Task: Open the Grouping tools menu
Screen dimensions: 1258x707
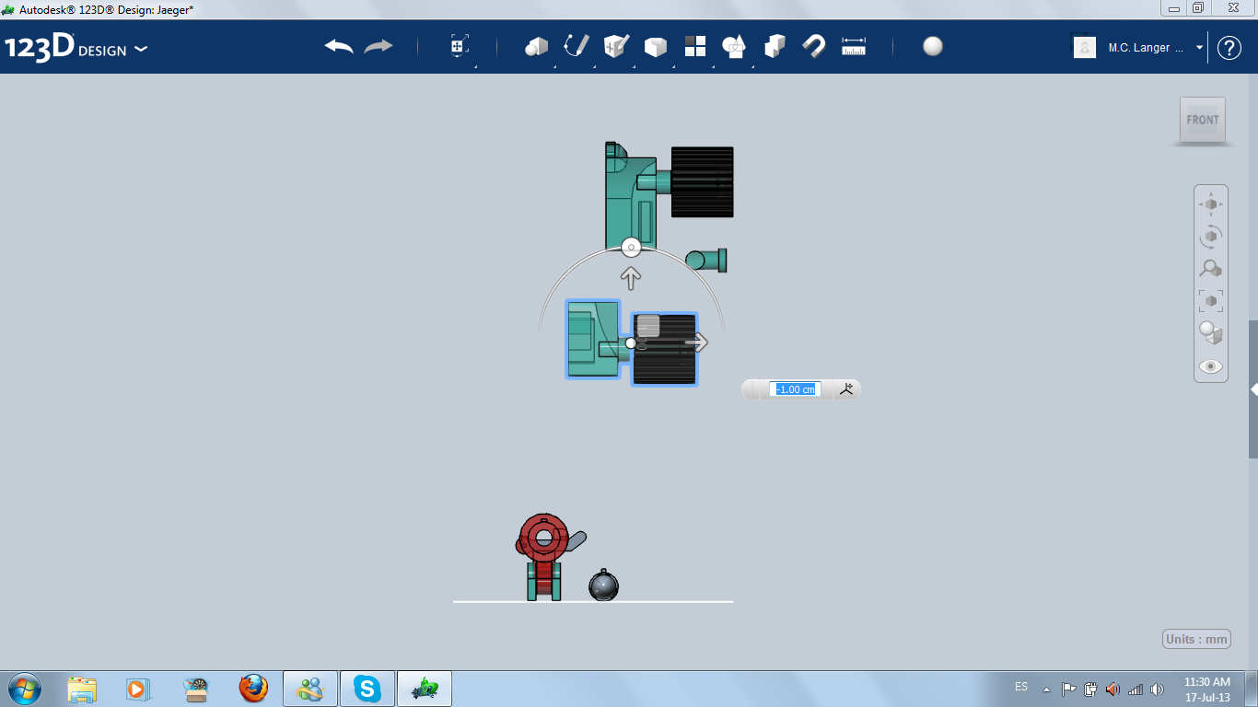Action: tap(734, 47)
